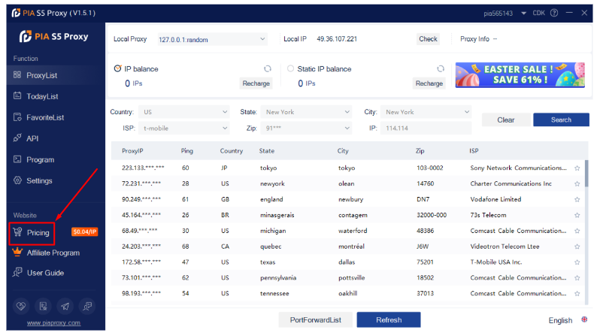
Task: Click the IP balance refresh icon
Action: coord(268,69)
